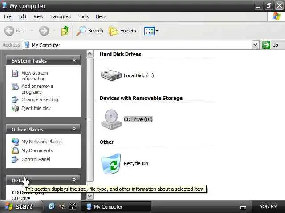Screen dimensions: 285x213
Task: Open Views dropdown arrow
Action: pos(157,31)
